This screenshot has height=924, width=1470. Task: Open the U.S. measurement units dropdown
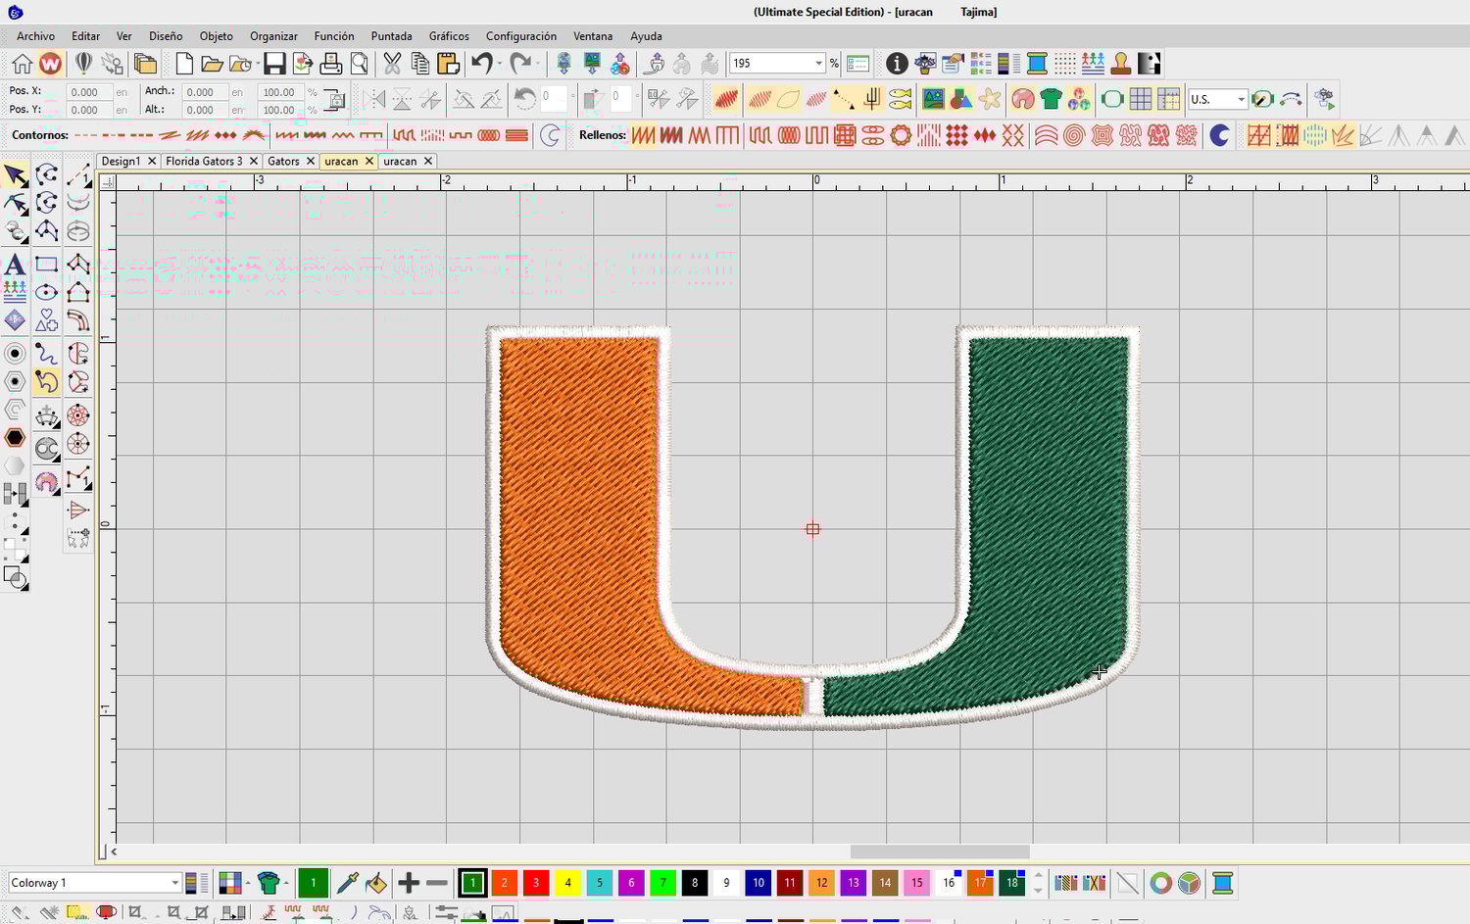[1241, 100]
